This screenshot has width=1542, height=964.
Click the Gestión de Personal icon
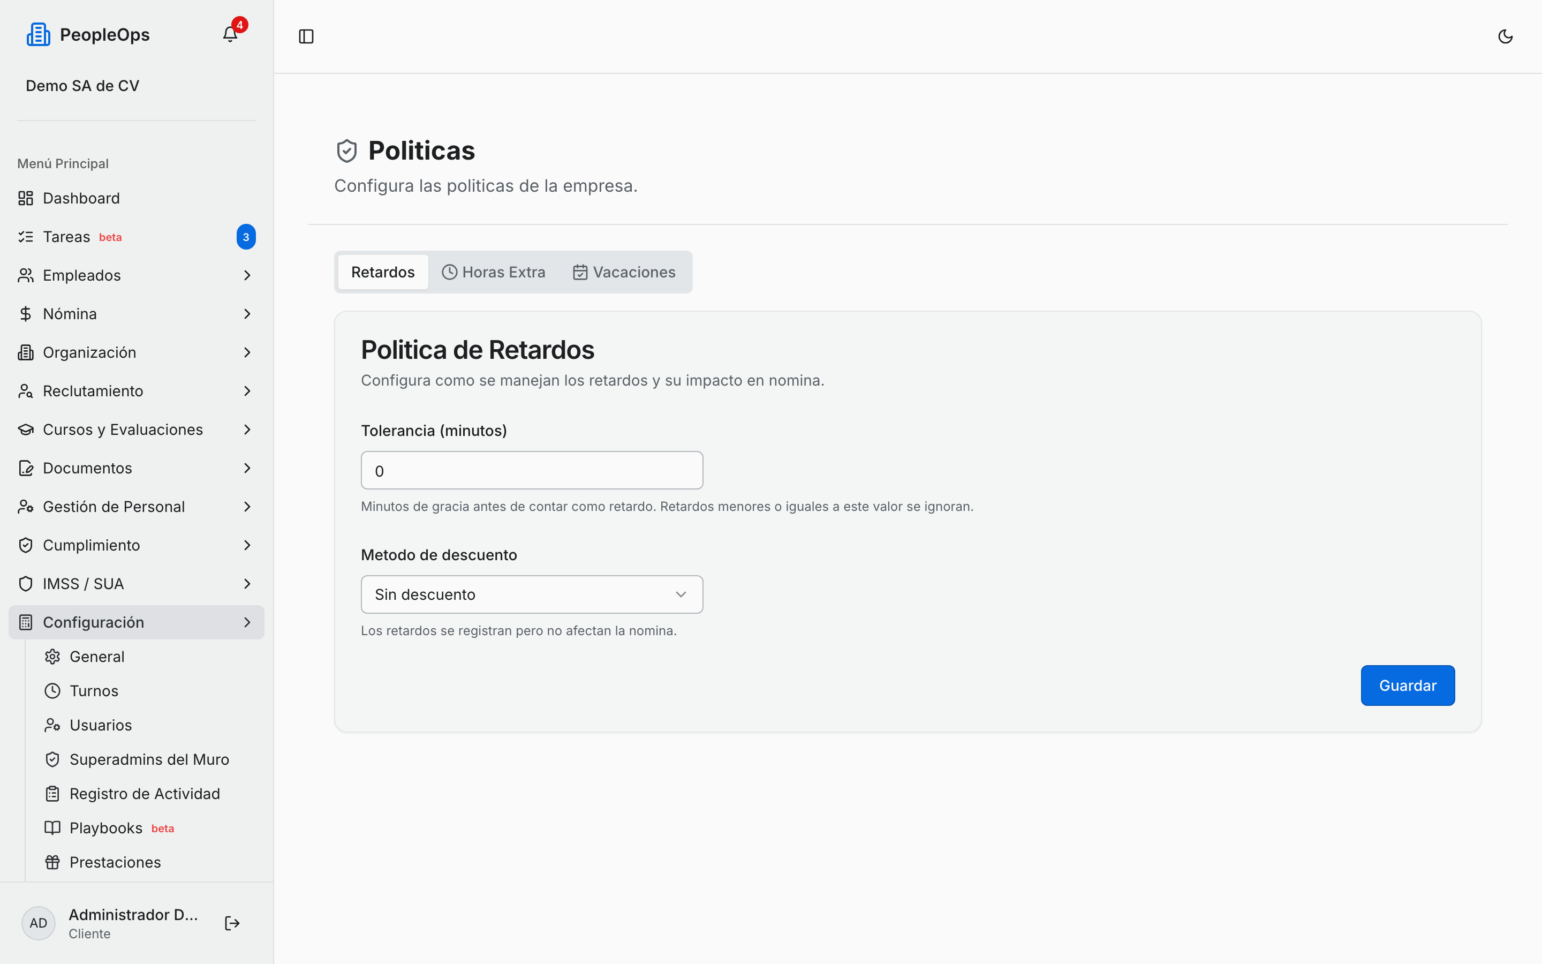click(x=26, y=507)
